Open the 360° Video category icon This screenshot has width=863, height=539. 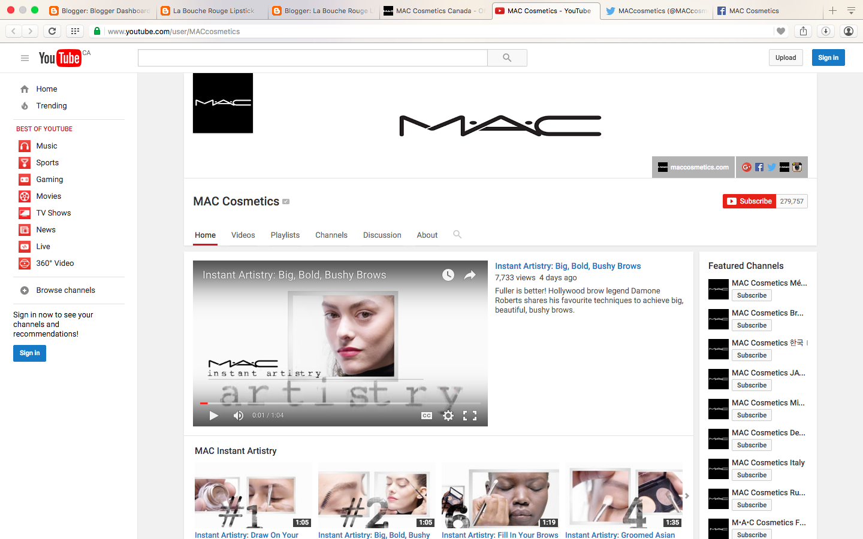click(x=25, y=264)
